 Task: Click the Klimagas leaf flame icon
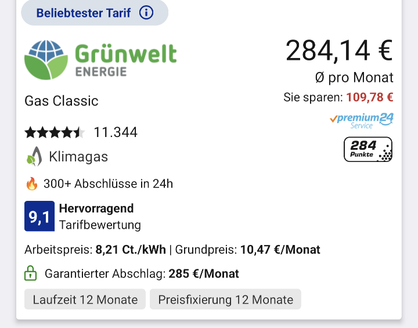pos(34,157)
